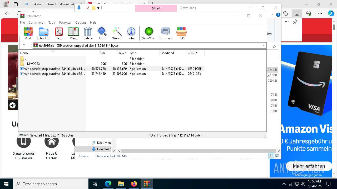
Task: Click Mehr erfahren ad button
Action: 309,166
